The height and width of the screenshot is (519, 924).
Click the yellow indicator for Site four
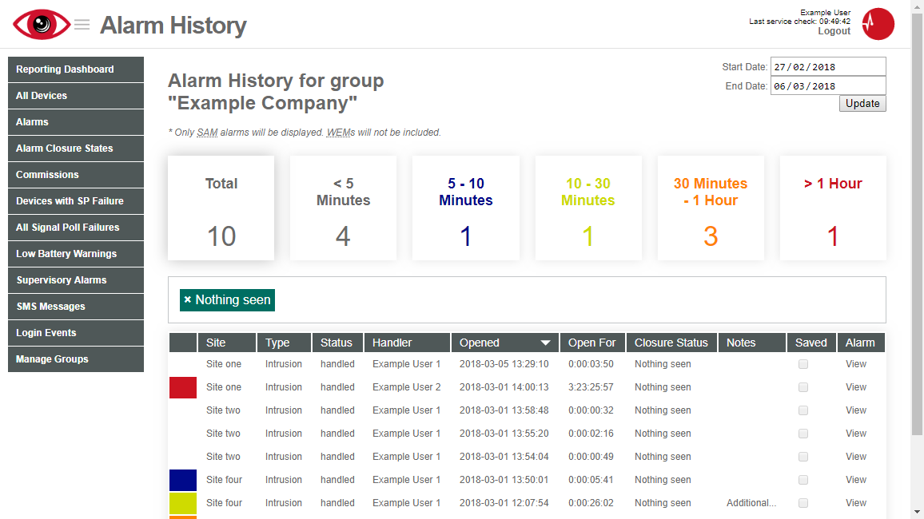click(183, 503)
